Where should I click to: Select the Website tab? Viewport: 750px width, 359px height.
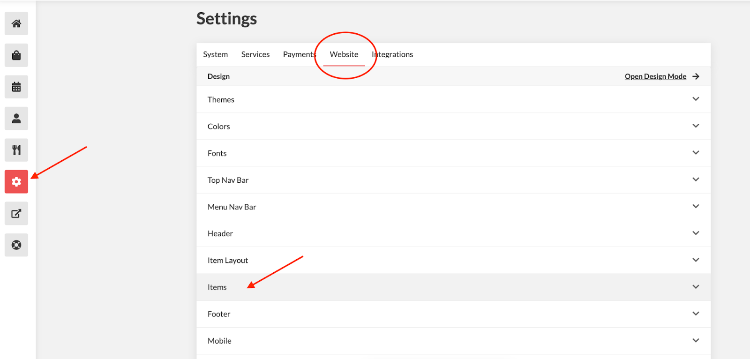tap(344, 54)
